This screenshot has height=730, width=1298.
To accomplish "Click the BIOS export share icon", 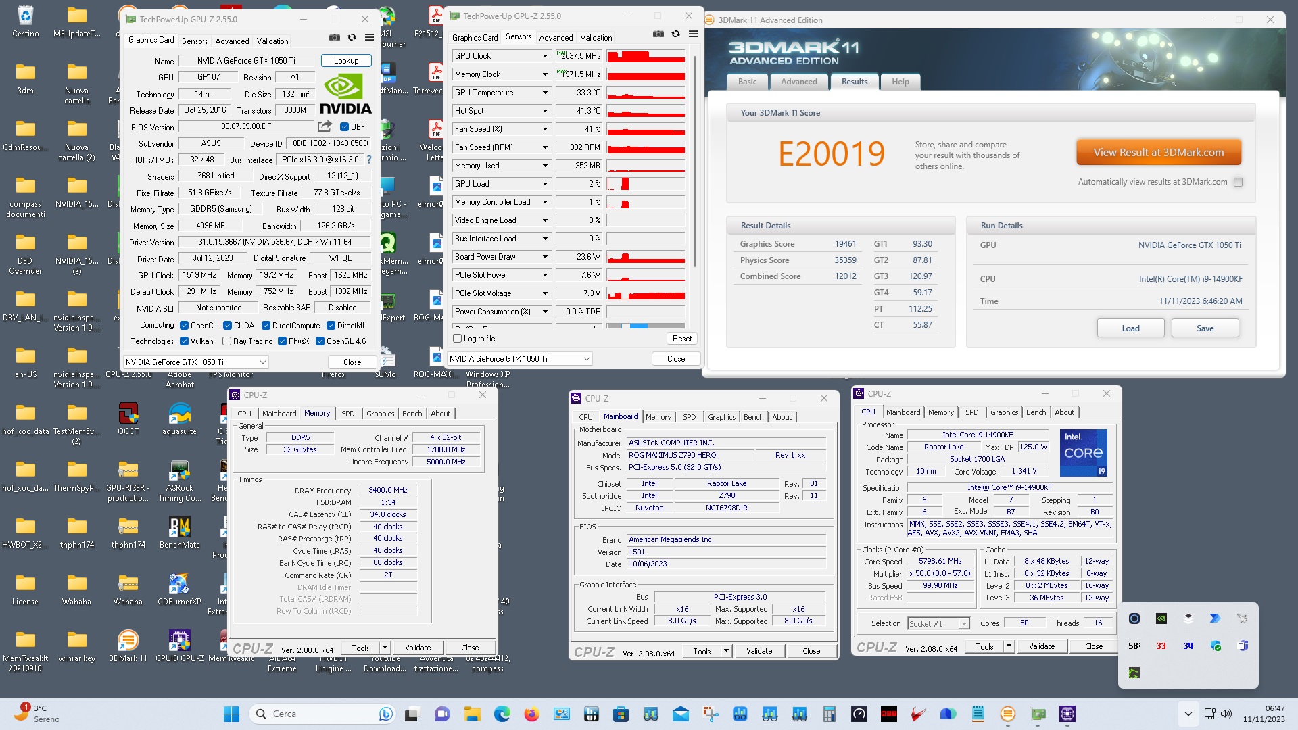I will pos(324,126).
